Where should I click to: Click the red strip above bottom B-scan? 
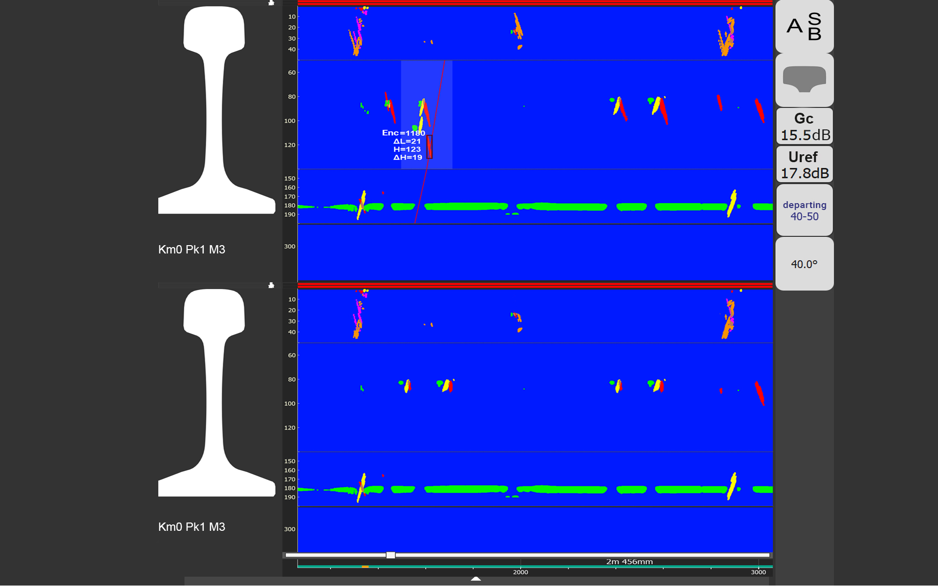[535, 285]
